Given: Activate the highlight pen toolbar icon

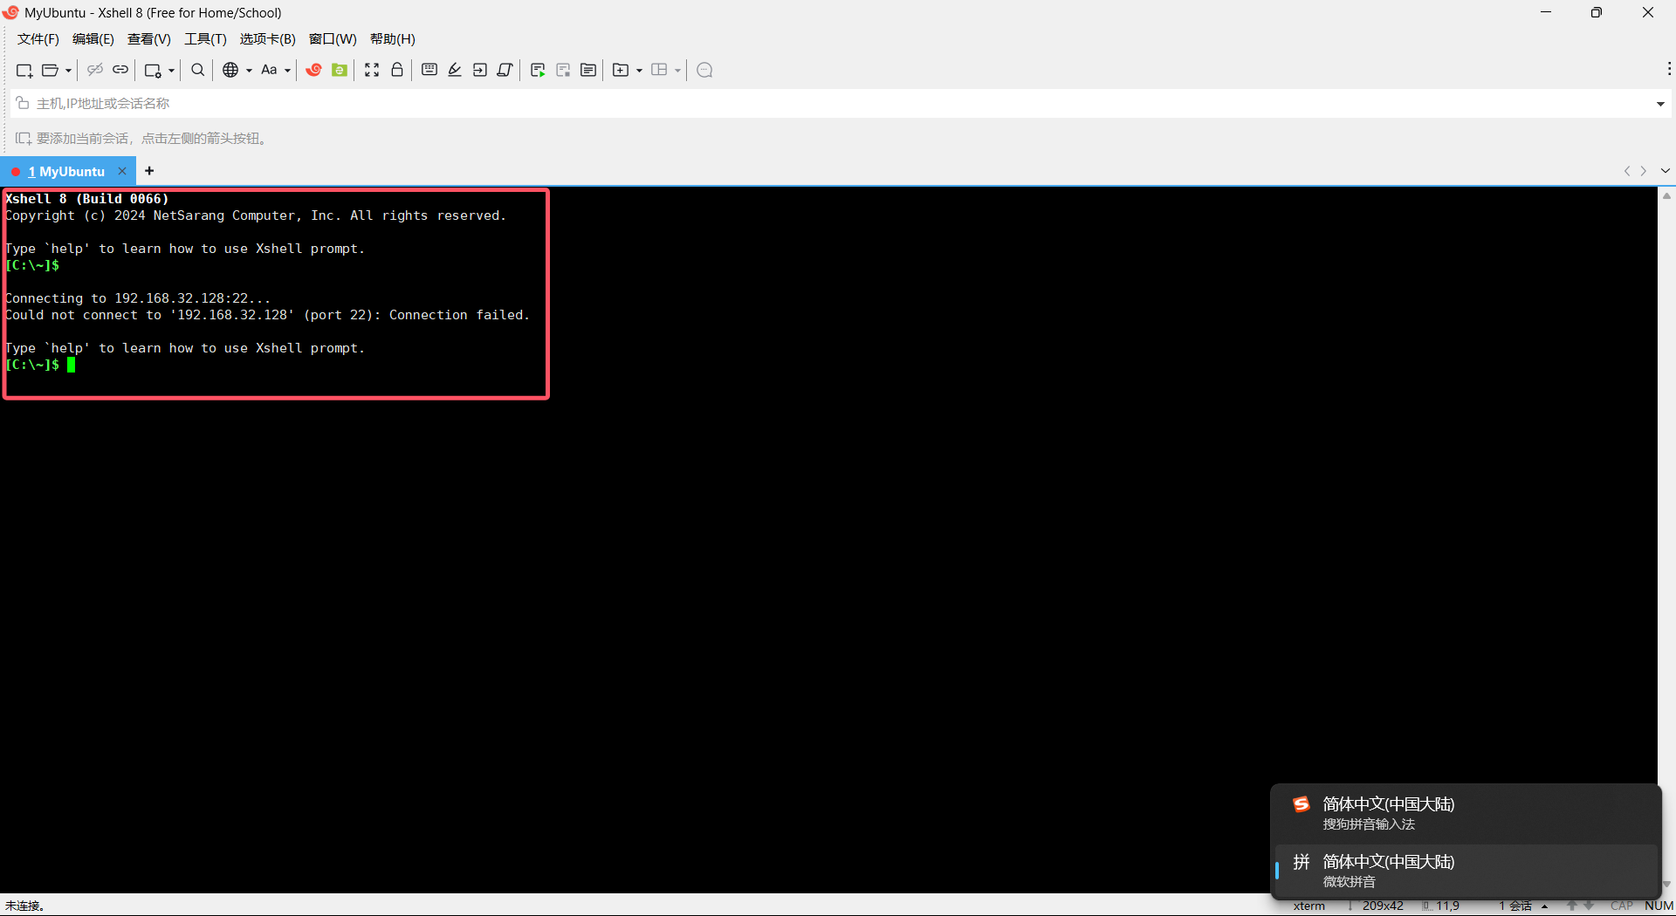Looking at the screenshot, I should [x=454, y=70].
